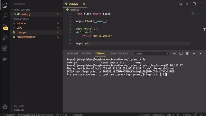Screen dimensions: 206x116
Task: Expand the .vscode folder
Action: pyautogui.click(x=21, y=23)
